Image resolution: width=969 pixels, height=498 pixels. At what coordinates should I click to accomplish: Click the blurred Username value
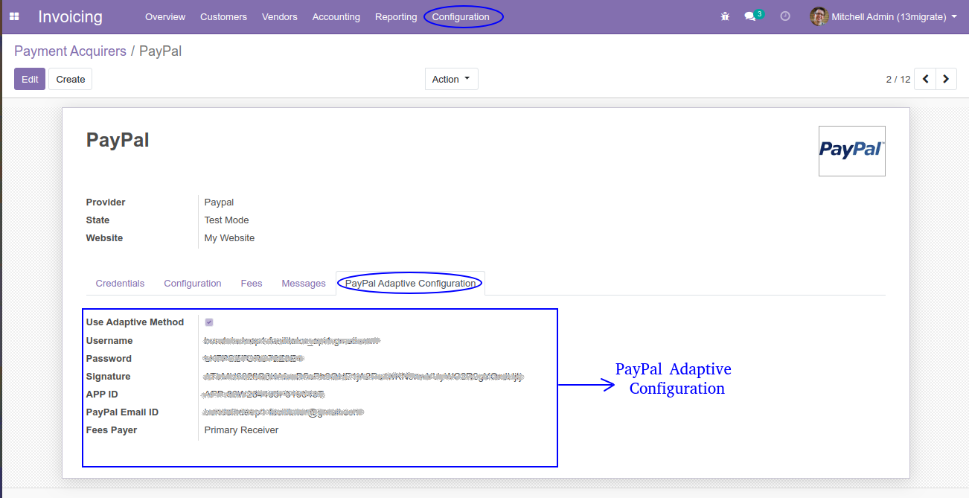click(x=292, y=341)
